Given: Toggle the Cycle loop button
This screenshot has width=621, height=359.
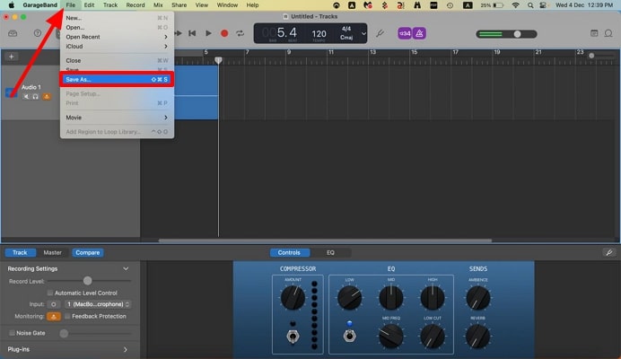Looking at the screenshot, I should click(240, 33).
